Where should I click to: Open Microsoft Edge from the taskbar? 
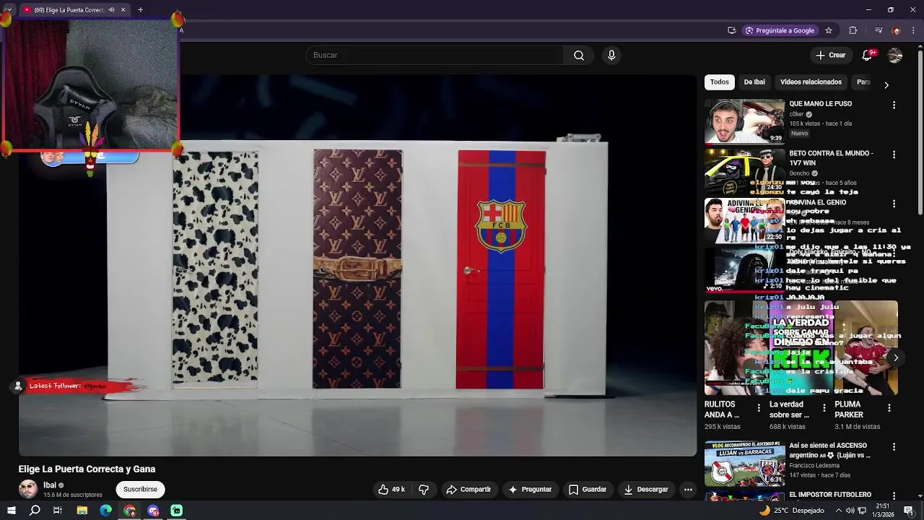(x=105, y=511)
